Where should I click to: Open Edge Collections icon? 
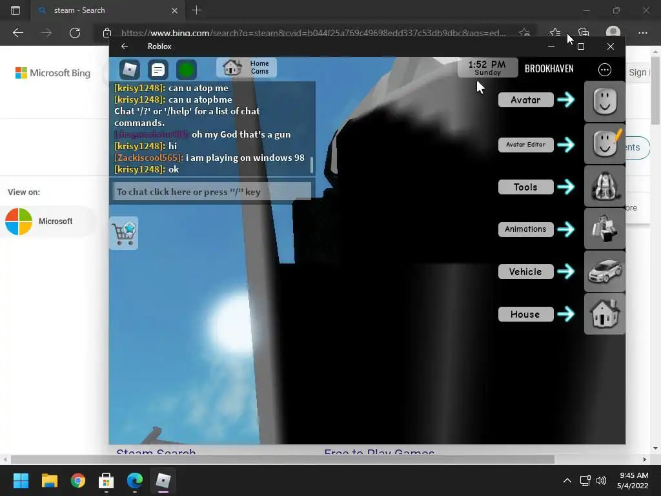point(584,32)
